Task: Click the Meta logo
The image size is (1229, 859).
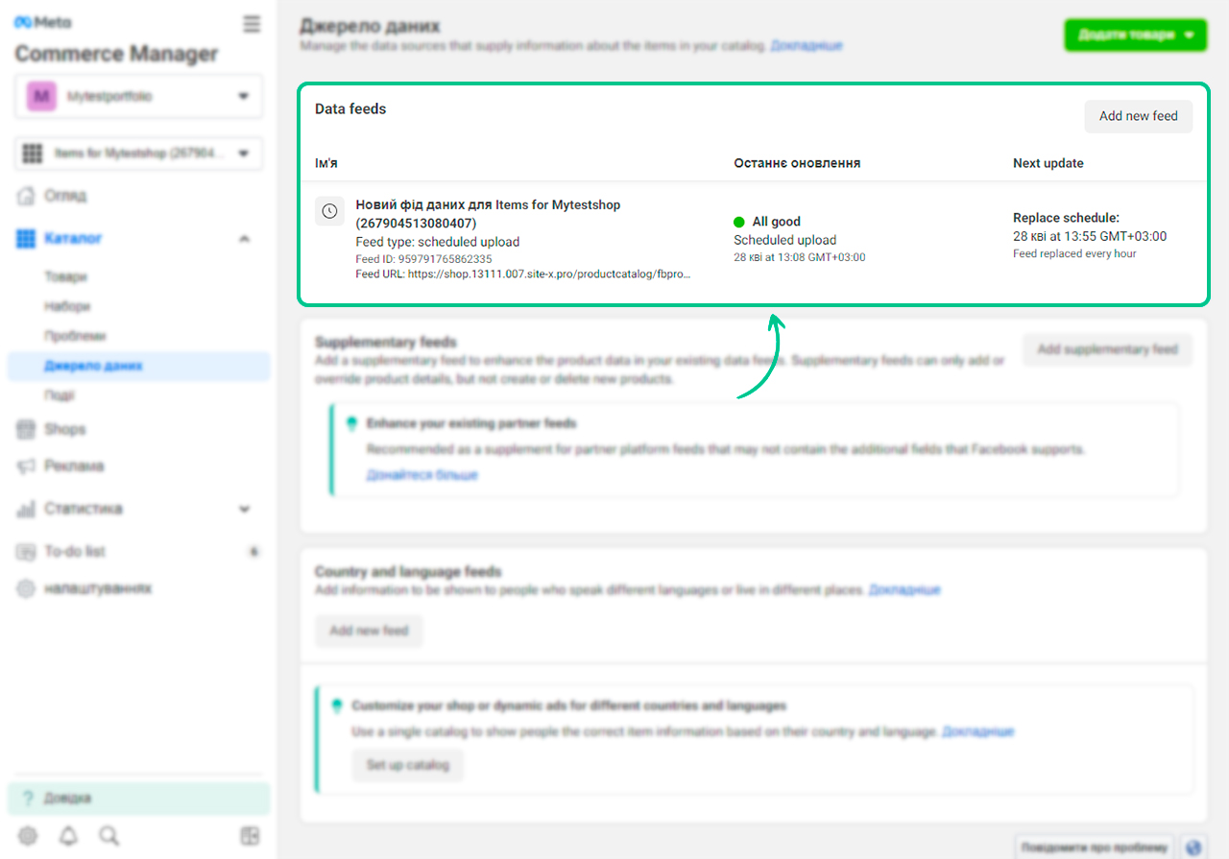Action: [42, 23]
